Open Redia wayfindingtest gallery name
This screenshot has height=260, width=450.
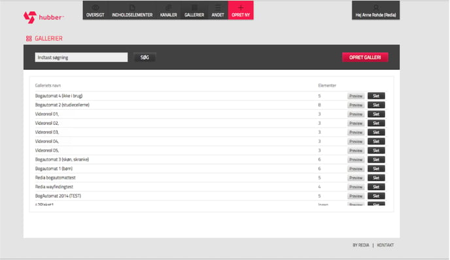(54, 187)
